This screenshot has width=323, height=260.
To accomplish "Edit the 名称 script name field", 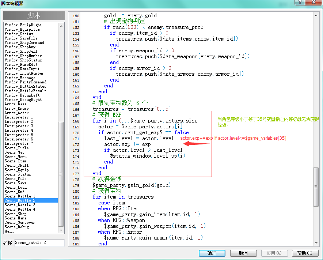I will tap(39, 243).
